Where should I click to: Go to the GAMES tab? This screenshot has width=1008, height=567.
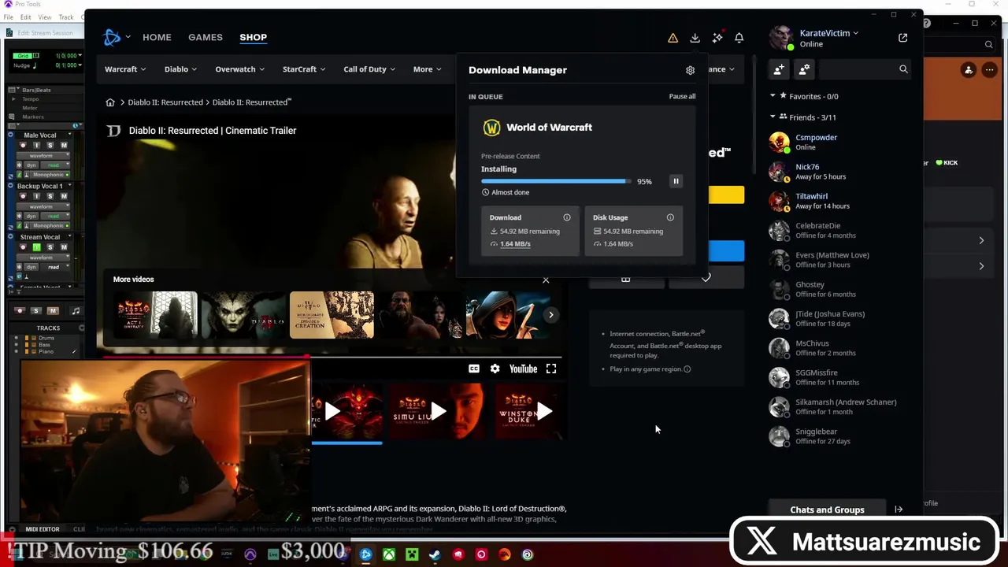(x=206, y=37)
